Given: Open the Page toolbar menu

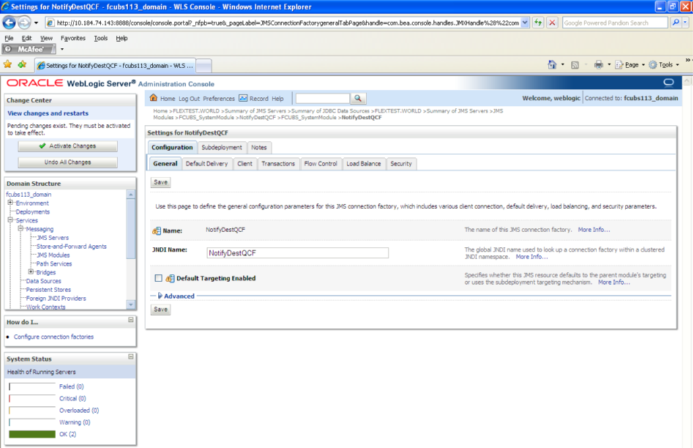Looking at the screenshot, I should [x=630, y=65].
